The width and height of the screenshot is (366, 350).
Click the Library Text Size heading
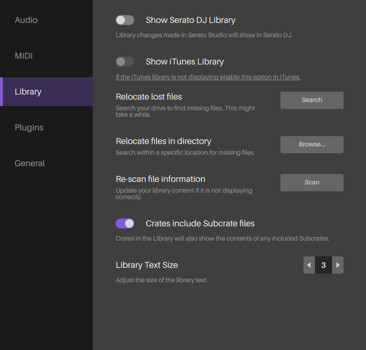(147, 265)
